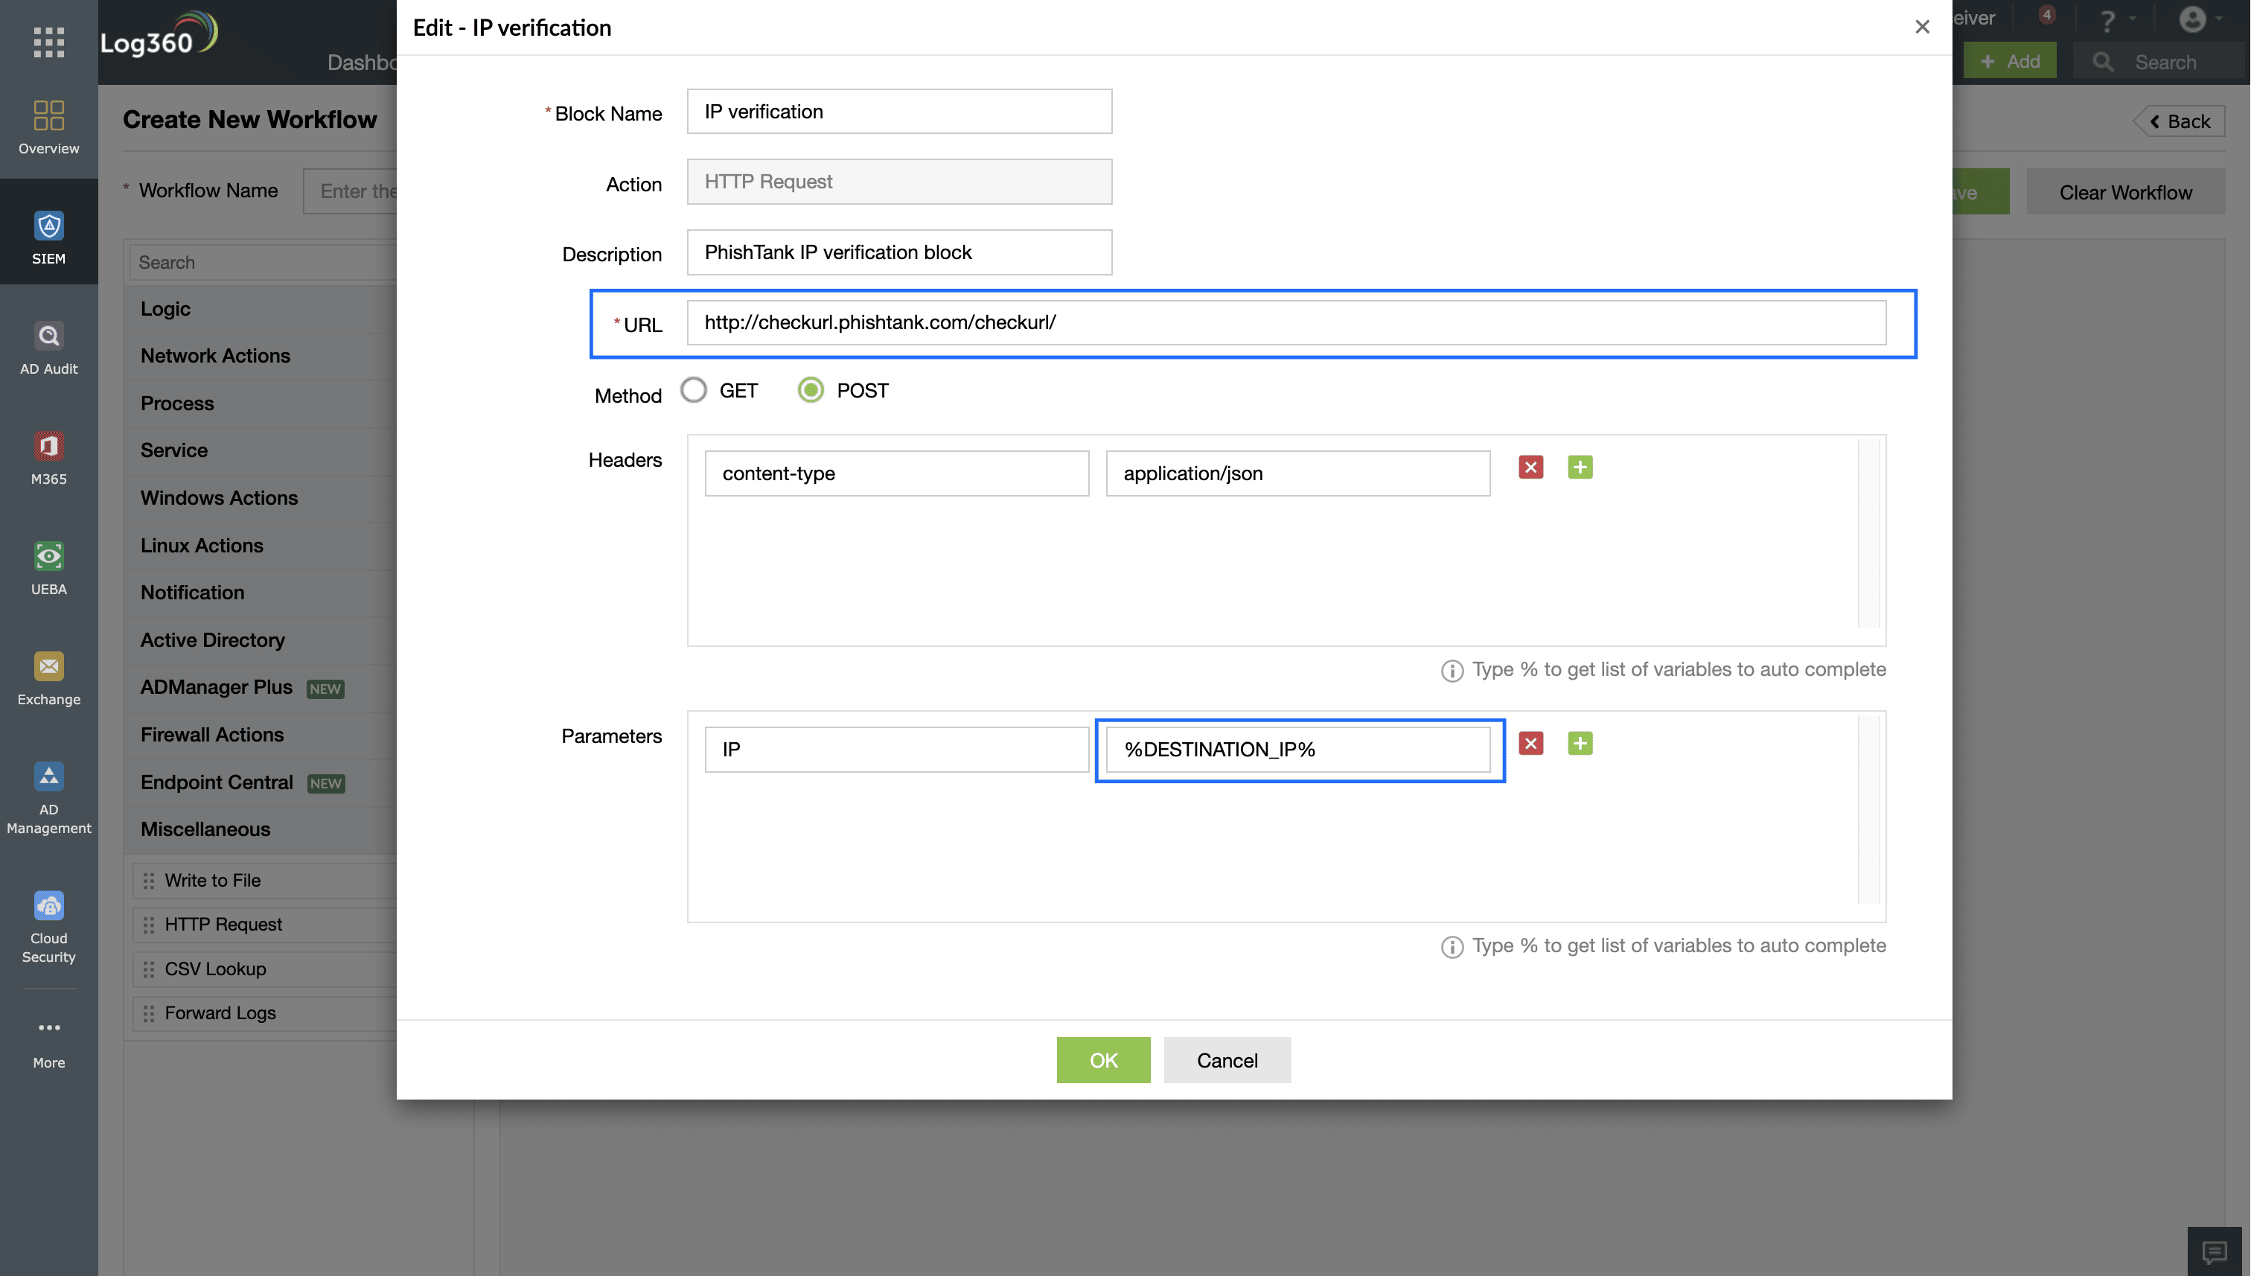
Task: Expand the Network Actions category
Action: coord(216,356)
